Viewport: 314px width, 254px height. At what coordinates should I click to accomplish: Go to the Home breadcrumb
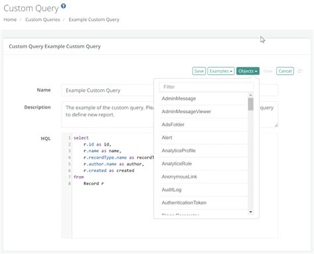(x=10, y=20)
